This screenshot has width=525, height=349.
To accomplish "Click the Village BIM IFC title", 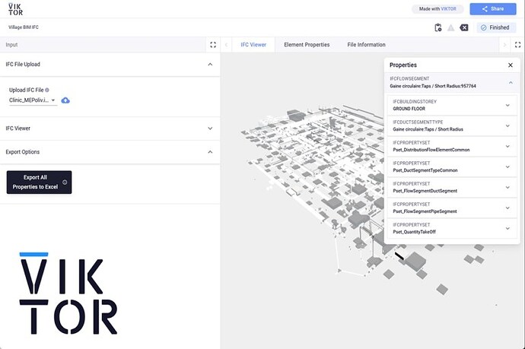I will pyautogui.click(x=24, y=27).
